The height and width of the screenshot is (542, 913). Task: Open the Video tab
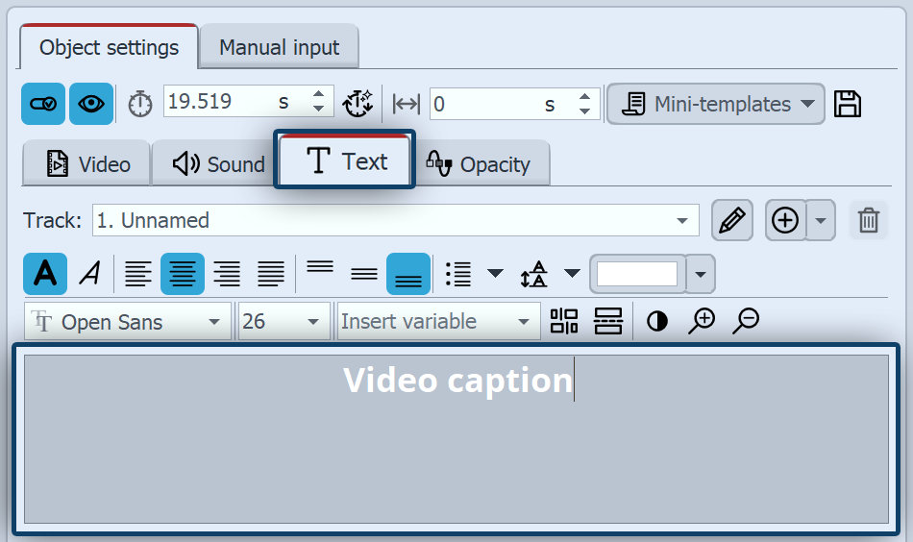pyautogui.click(x=86, y=164)
